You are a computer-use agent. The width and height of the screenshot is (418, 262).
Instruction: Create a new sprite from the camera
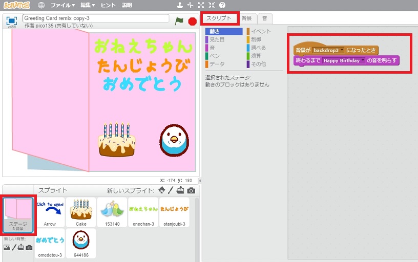click(x=191, y=190)
